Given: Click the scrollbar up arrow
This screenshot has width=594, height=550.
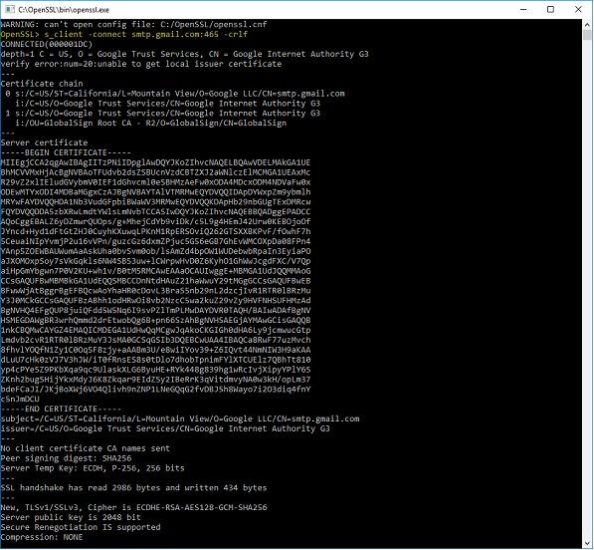Looking at the screenshot, I should coord(587,25).
